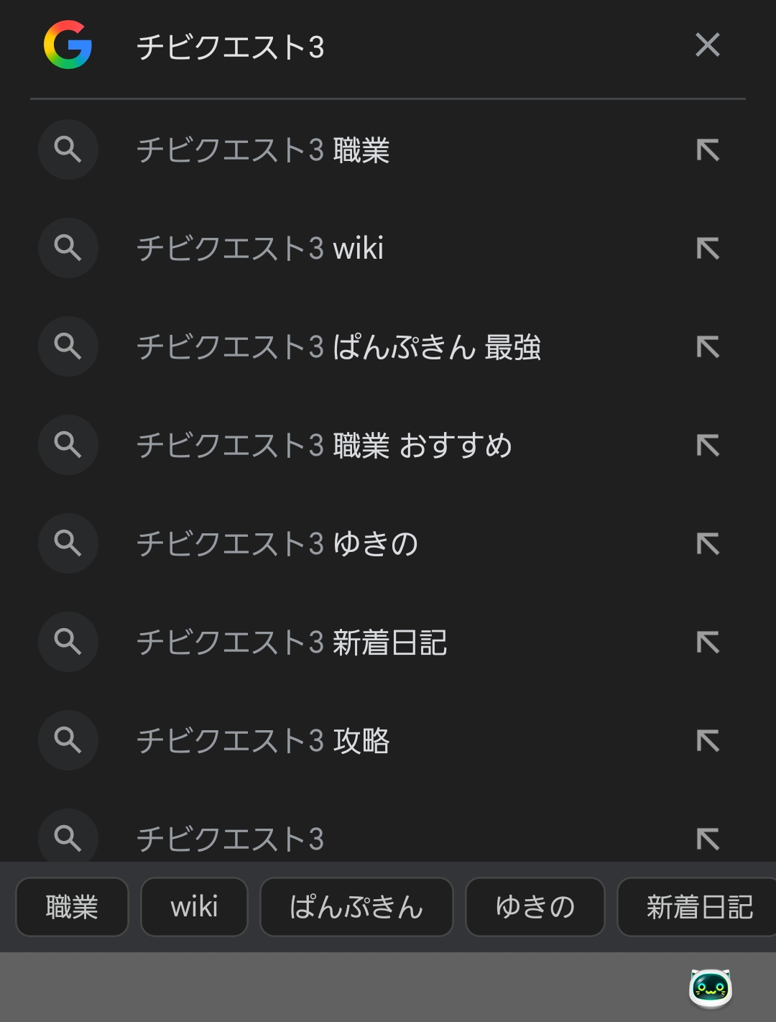
Task: Insert the チビクエスト3 職業 suggestion via arrow icon
Action: (708, 150)
